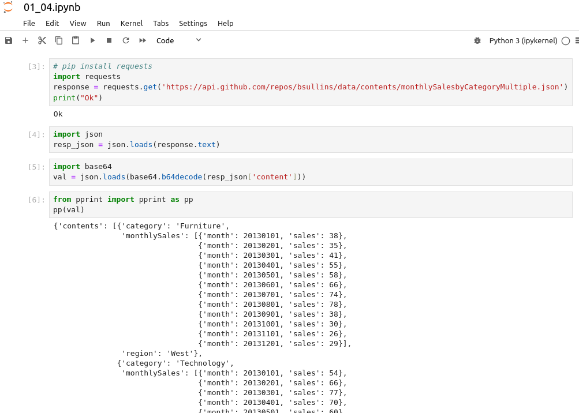Insert a new cell with plus icon
This screenshot has width=579, height=413.
coord(25,40)
